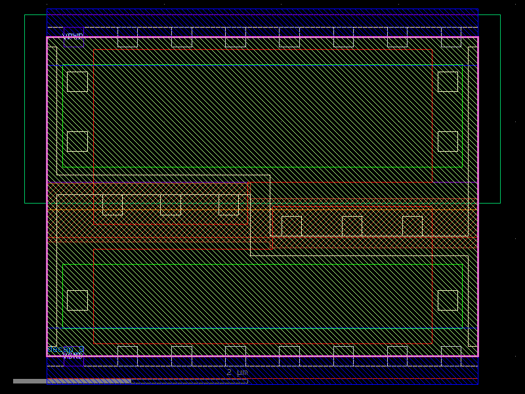Click the VPWR pin label
The image size is (525, 394).
[73, 36]
